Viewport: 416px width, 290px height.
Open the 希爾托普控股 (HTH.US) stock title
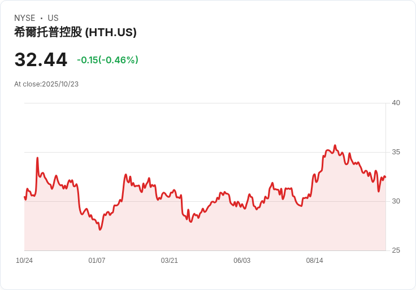75,32
